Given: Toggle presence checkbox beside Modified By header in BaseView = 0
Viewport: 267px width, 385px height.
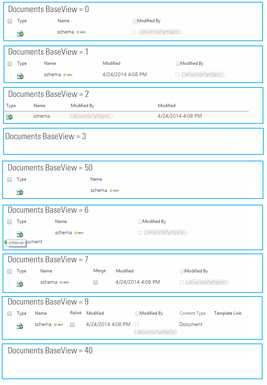Looking at the screenshot, I should (135, 21).
